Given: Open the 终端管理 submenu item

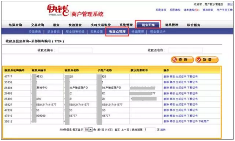Looking at the screenshot, I should pos(138,32).
